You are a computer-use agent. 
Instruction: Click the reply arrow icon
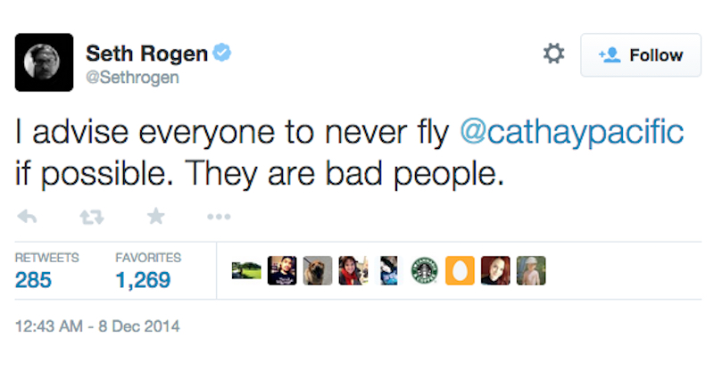point(28,217)
